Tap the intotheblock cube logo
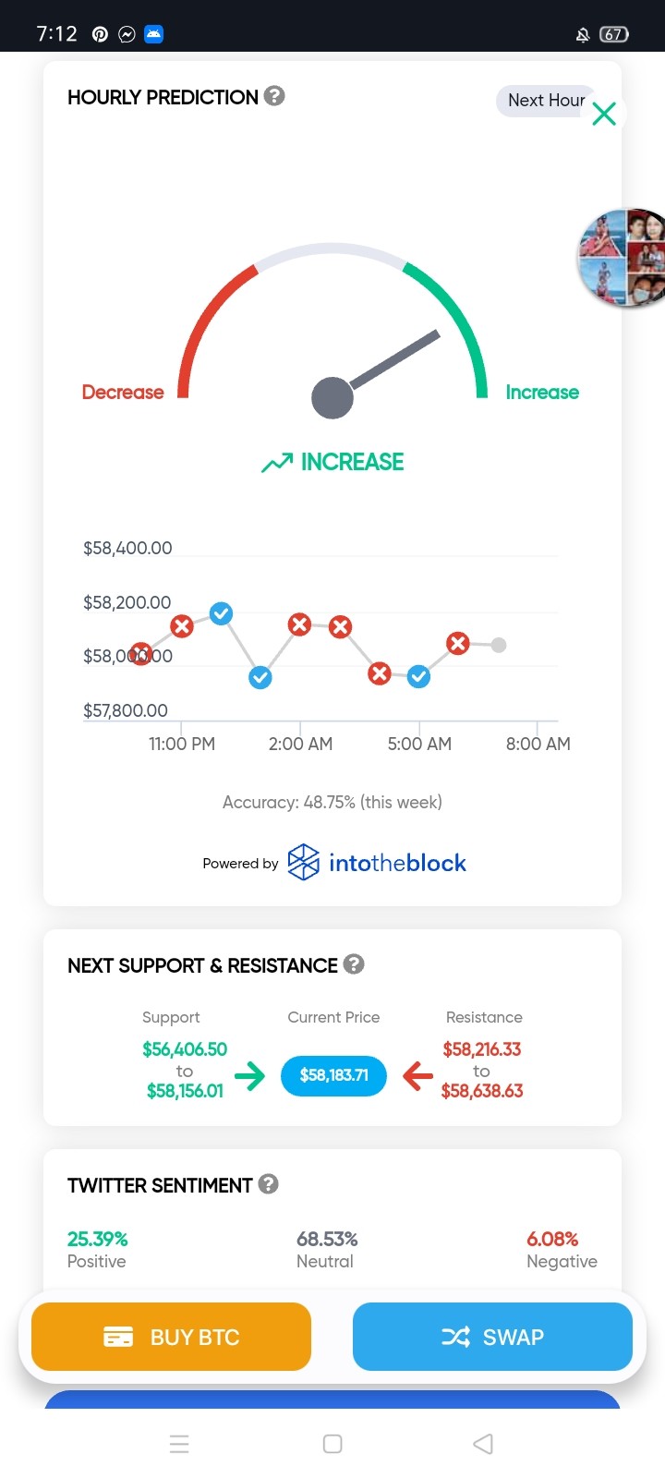Viewport: 665px width, 1478px height. coord(303,862)
